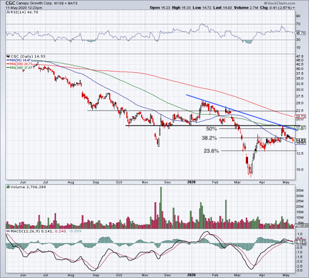This screenshot has height=278, width=309.
Task: Click the Volume panel bar icon
Action: [x=8, y=187]
